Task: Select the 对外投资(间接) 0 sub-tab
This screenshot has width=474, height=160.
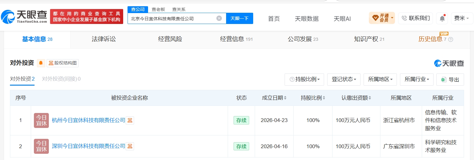Action: pos(61,79)
